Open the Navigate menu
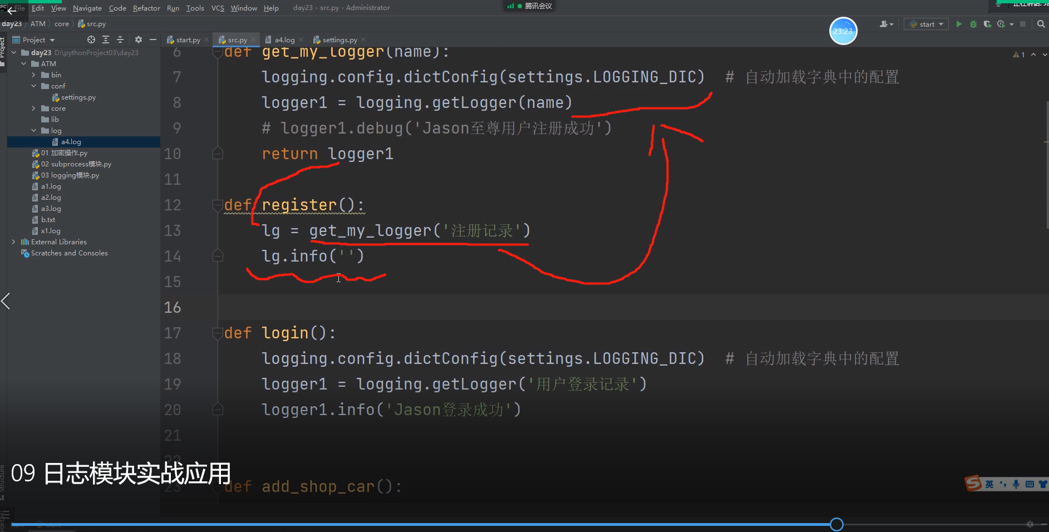 click(x=87, y=8)
